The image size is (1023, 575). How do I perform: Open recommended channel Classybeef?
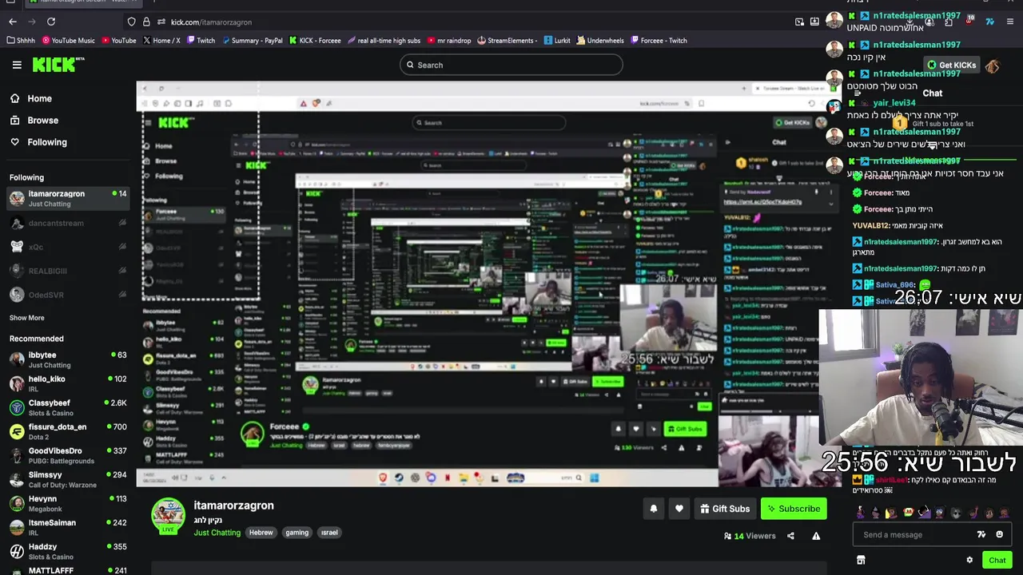pos(67,407)
